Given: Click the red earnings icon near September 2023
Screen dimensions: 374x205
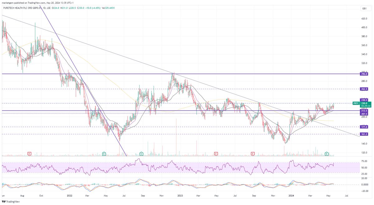Looking at the screenshot, I should pyautogui.click(x=252, y=154).
